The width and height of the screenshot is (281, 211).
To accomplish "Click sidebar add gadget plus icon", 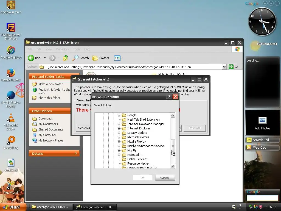I will pyautogui.click(x=265, y=3).
